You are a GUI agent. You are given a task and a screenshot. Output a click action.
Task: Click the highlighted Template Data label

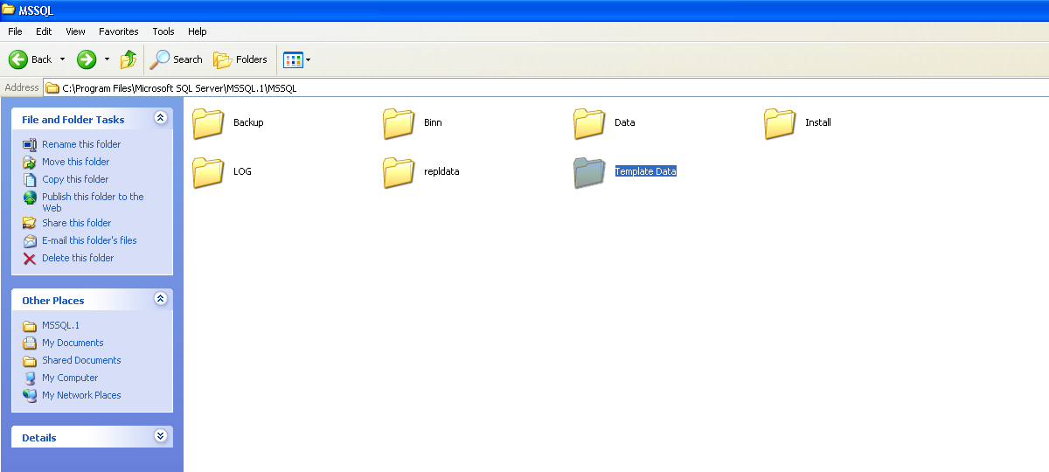(646, 171)
